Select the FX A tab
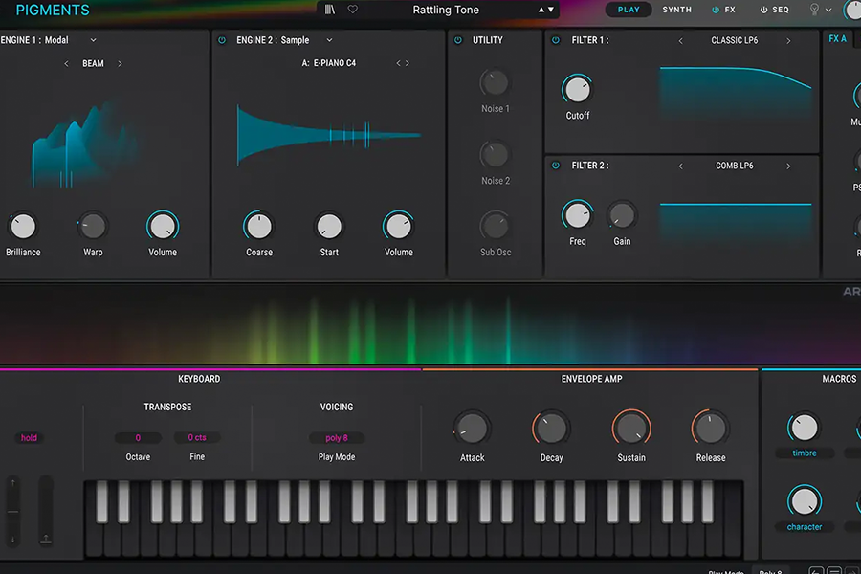861x574 pixels. [x=837, y=39]
